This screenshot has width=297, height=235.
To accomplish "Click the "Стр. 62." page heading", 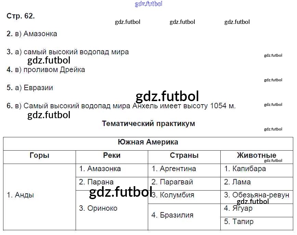I will pos(21,16).
